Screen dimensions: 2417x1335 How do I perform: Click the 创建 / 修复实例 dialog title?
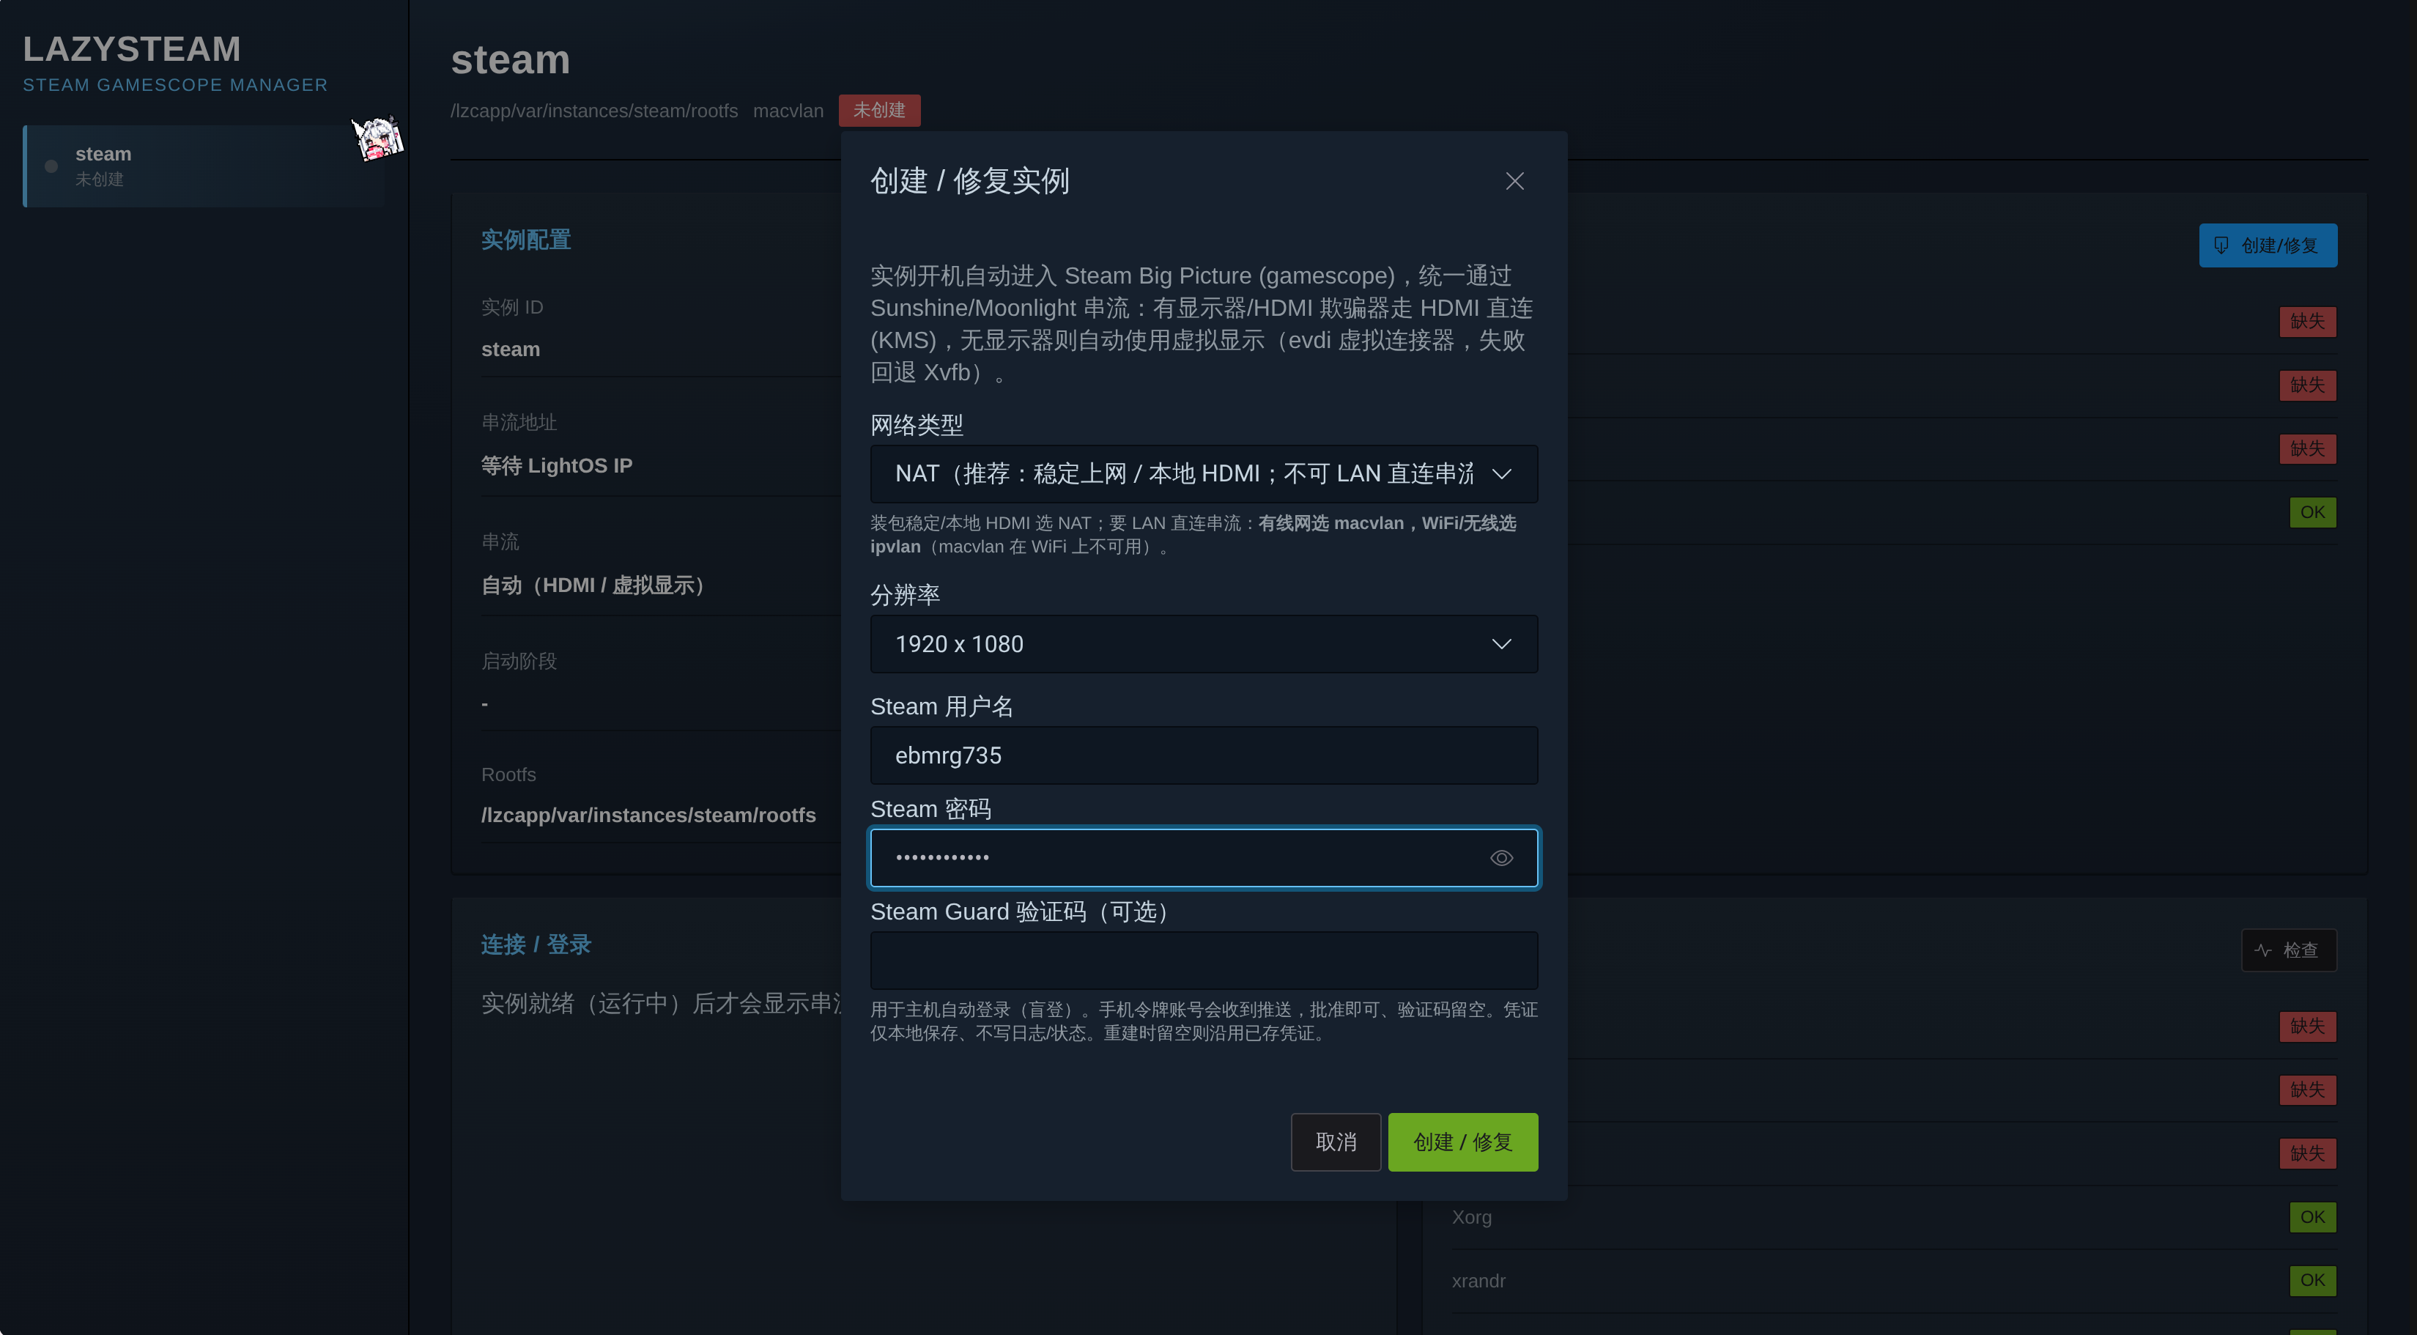pos(969,181)
